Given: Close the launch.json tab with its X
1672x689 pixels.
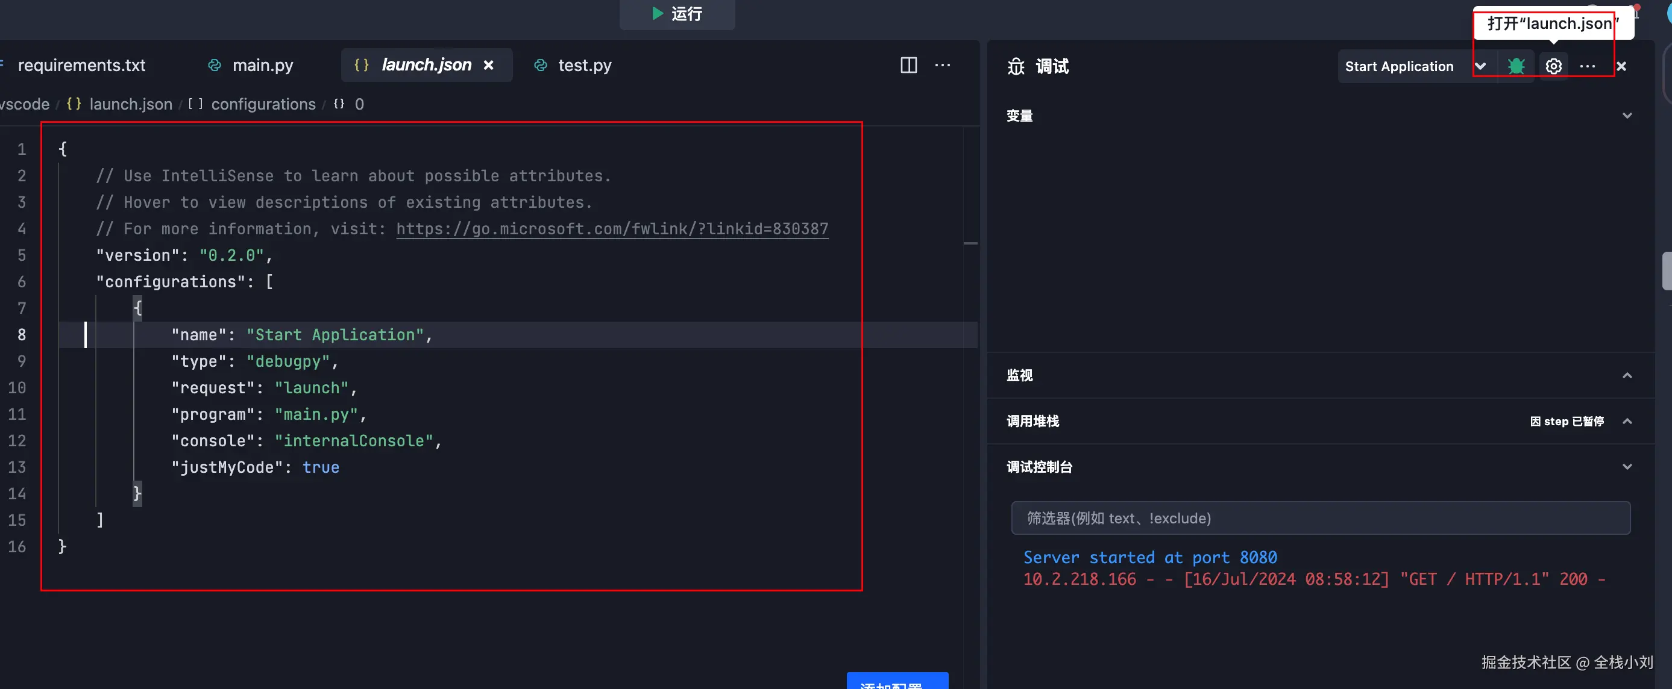Looking at the screenshot, I should pyautogui.click(x=489, y=65).
